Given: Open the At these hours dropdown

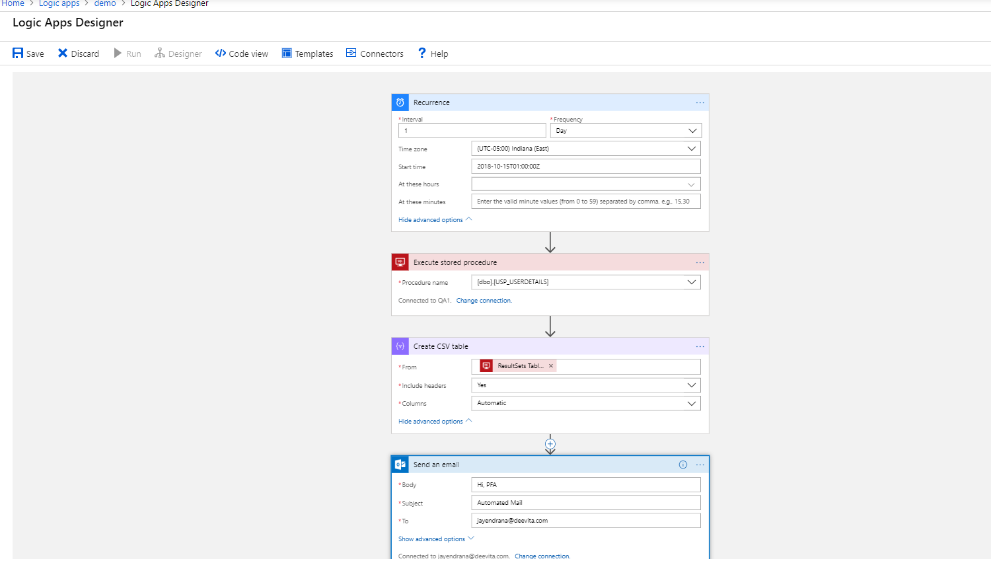Looking at the screenshot, I should [x=586, y=184].
